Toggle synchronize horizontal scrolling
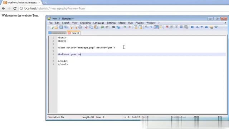Screen dimensions: 229x129 140,27
